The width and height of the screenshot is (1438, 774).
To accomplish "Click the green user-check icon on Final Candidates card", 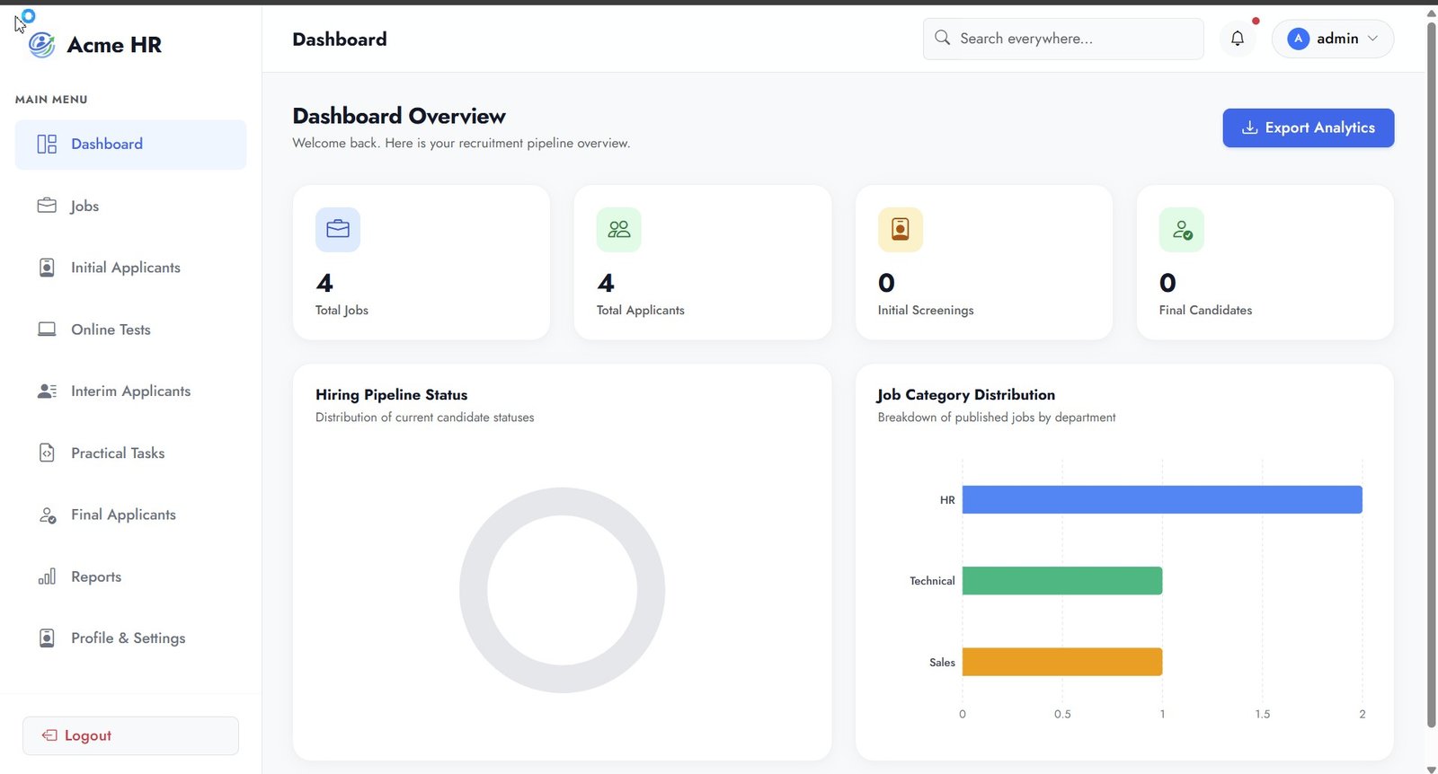I will [1182, 230].
